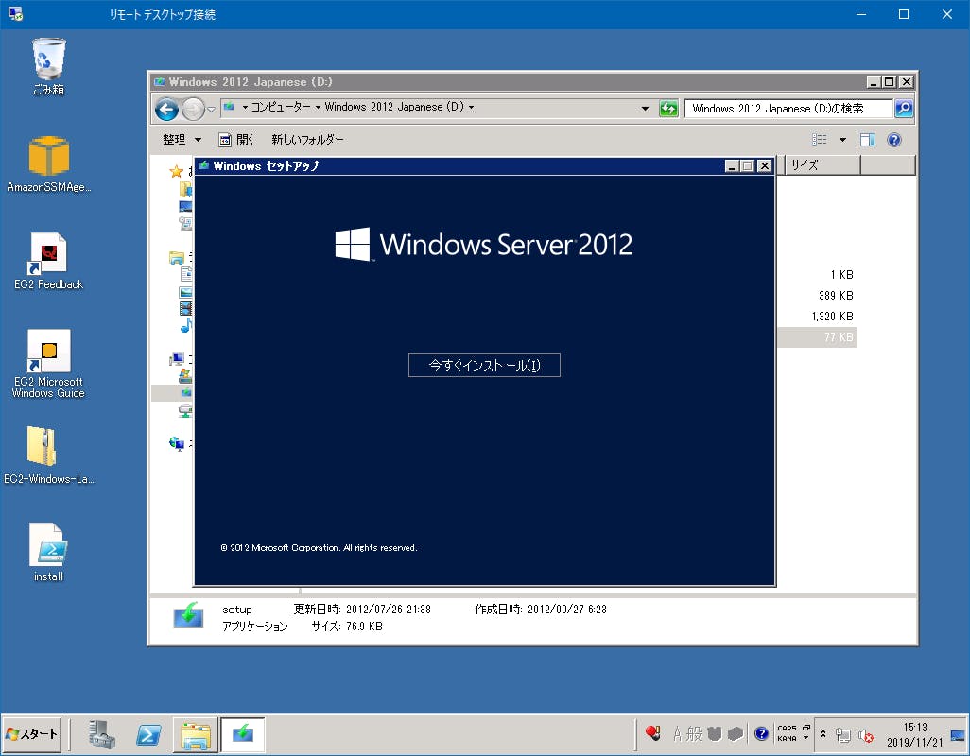Open the recent locations dropdown arrow

[211, 110]
